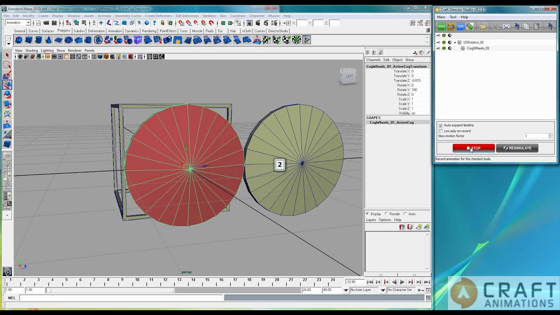This screenshot has height=315, width=560.
Task: Select the Display radio button
Action: [367, 214]
